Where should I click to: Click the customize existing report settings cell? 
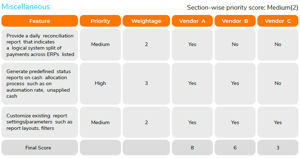40,122
